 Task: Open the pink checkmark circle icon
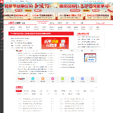tap(53, 79)
